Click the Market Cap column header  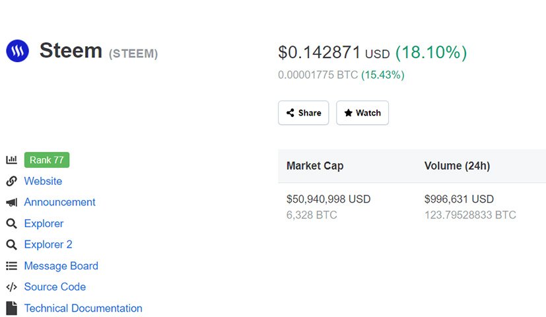click(315, 166)
